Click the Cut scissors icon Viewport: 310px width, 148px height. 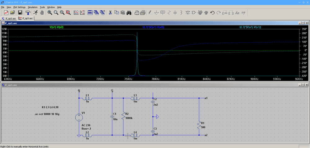tap(110, 13)
